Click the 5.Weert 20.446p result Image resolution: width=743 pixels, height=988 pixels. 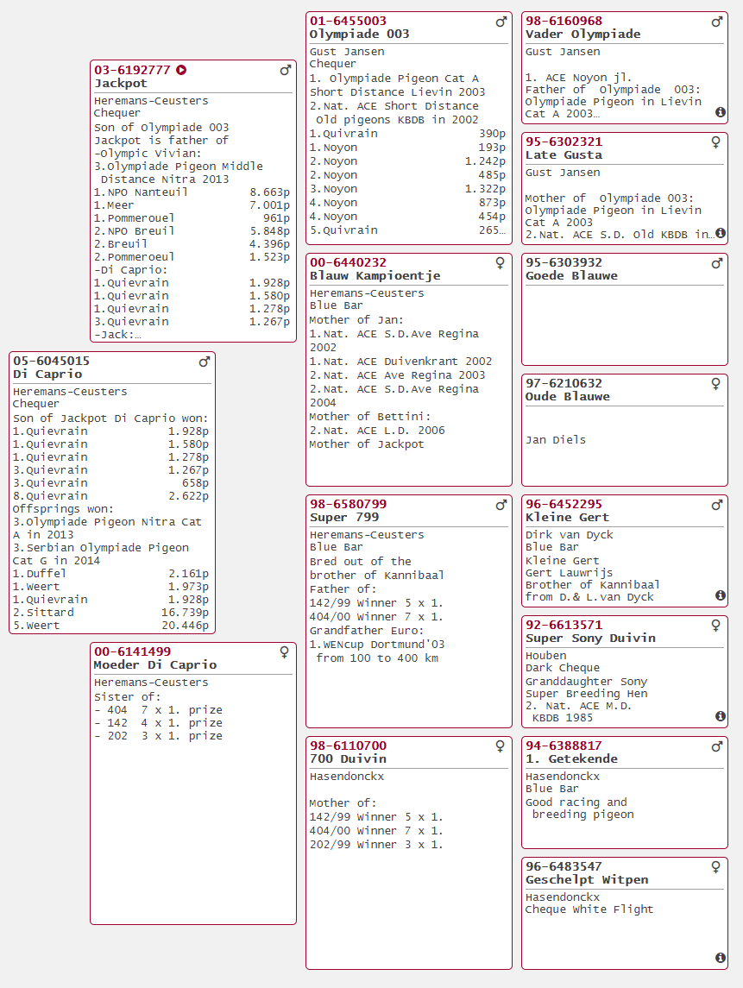110,626
